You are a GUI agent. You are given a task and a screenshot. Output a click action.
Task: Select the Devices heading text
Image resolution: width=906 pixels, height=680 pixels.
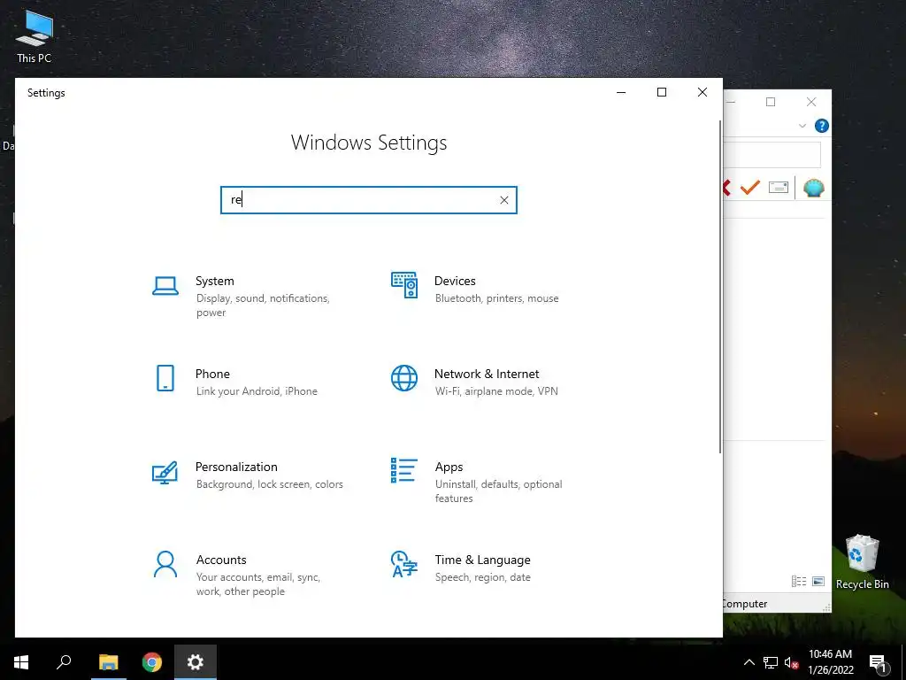tap(455, 281)
